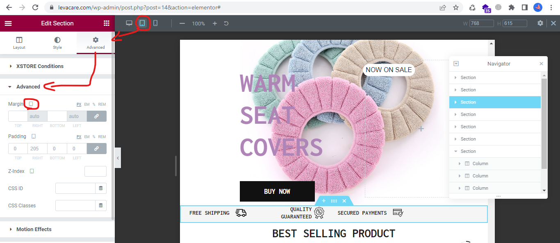
Task: Expand the first Navigator Section arrow
Action: click(455, 77)
